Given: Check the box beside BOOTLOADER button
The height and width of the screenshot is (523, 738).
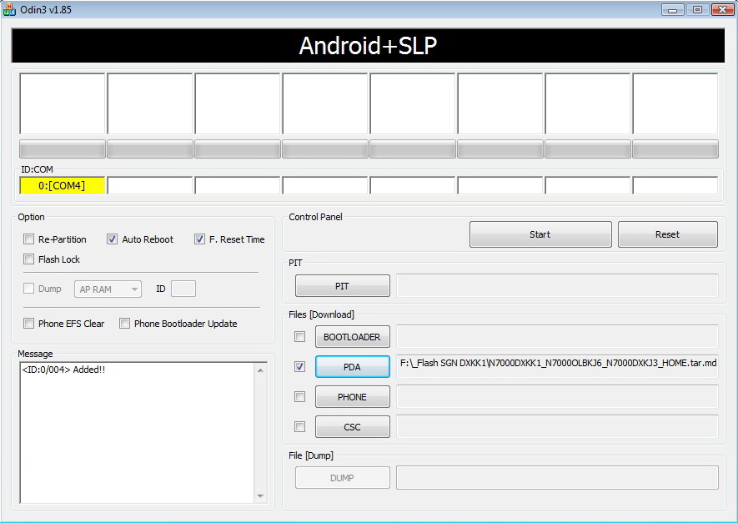Looking at the screenshot, I should [299, 337].
